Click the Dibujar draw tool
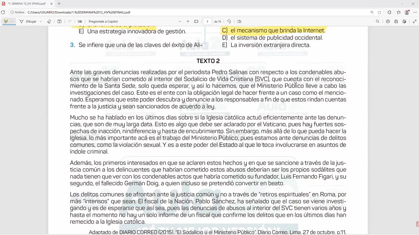The width and height of the screenshot is (419, 235). 28,22
